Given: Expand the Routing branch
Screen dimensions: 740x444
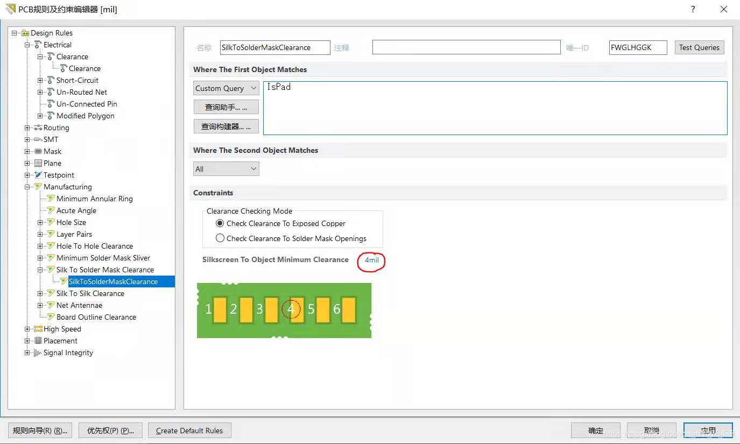Looking at the screenshot, I should coord(27,128).
